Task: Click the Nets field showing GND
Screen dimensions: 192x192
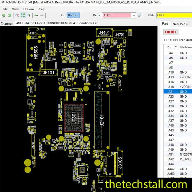Action: (x=174, y=15)
